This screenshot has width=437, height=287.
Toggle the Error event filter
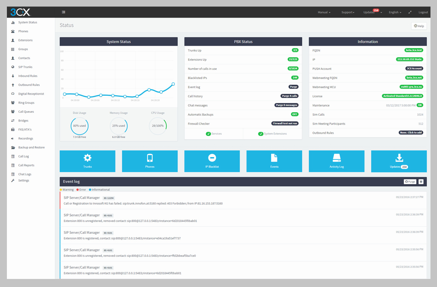81,190
